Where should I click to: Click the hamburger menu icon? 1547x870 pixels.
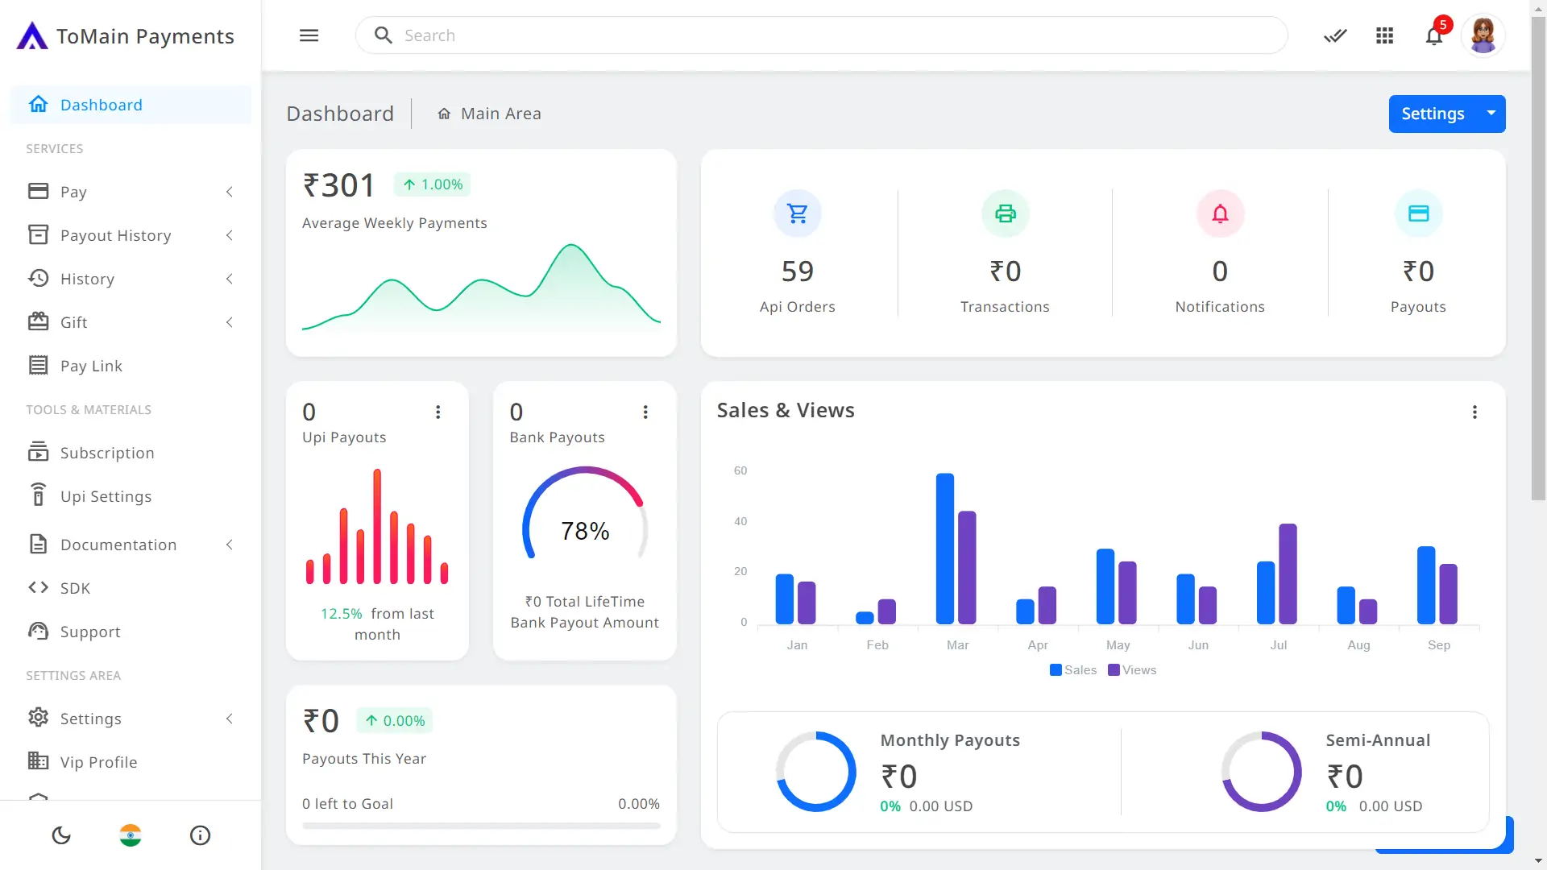tap(309, 35)
